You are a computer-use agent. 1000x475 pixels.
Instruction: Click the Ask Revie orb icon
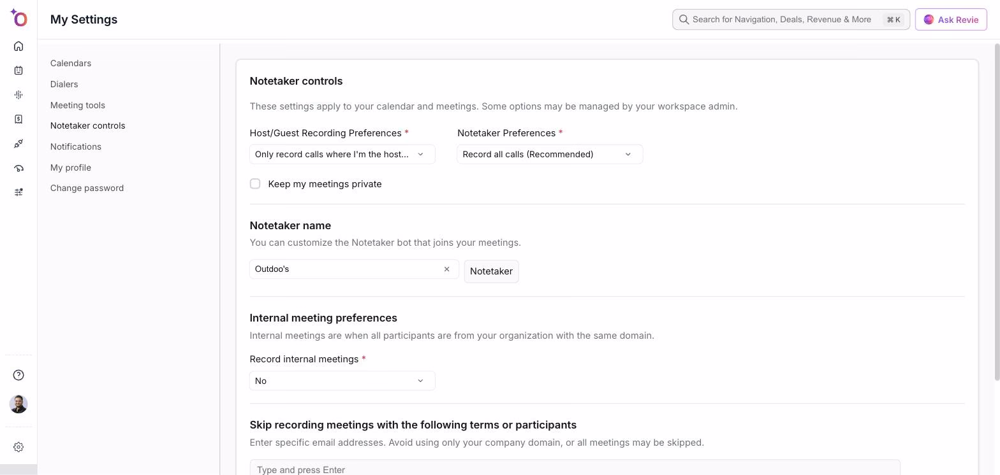(929, 20)
